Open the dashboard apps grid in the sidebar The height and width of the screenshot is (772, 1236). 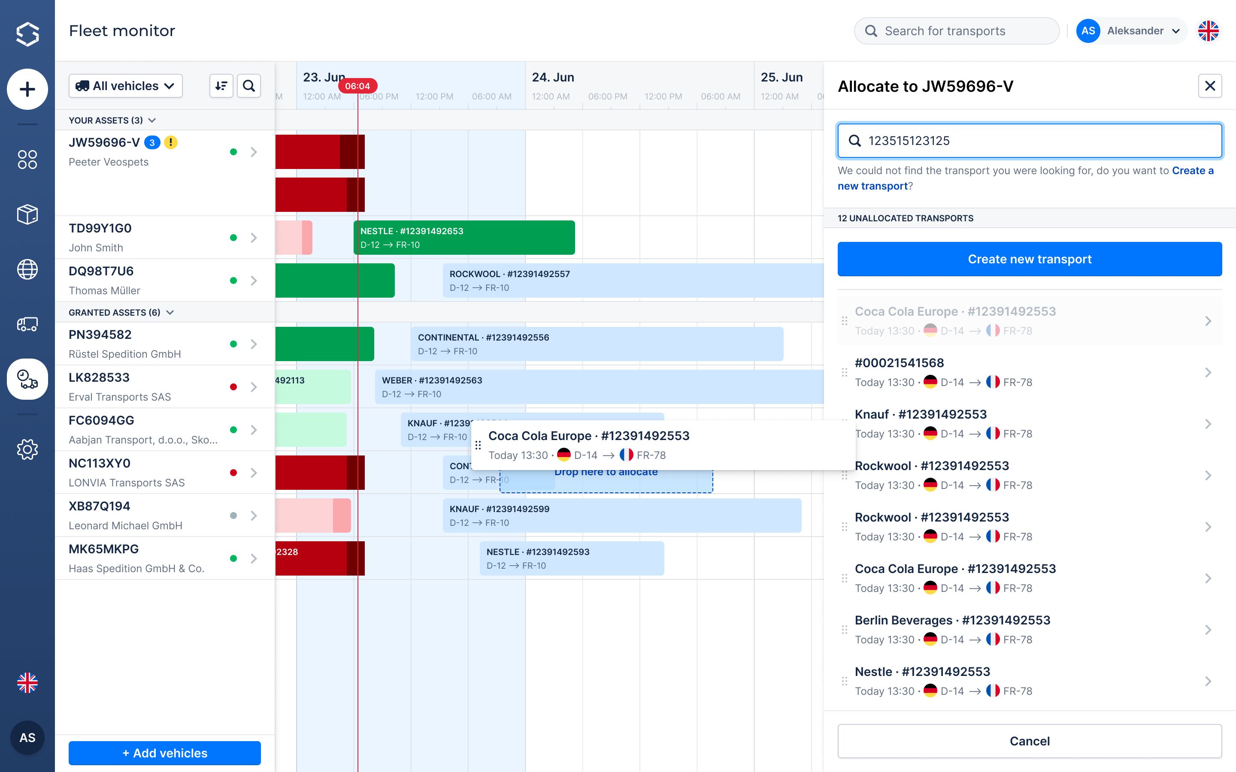[27, 160]
